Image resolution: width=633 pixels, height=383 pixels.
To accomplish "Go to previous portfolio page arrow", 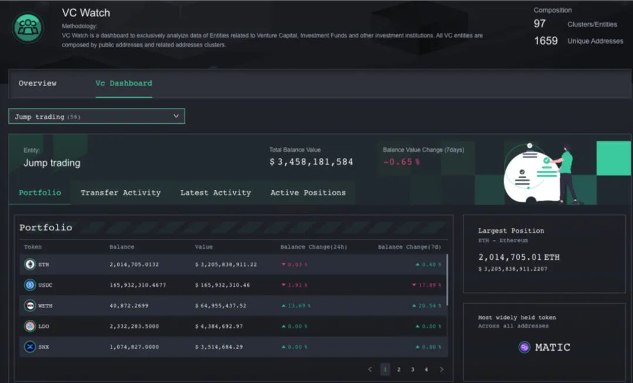I will tap(370, 370).
